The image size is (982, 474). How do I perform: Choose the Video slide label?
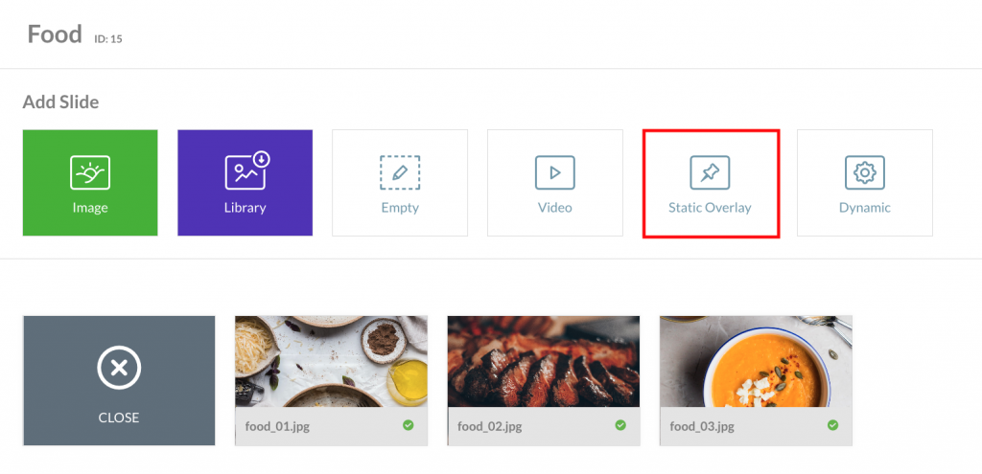pos(555,208)
